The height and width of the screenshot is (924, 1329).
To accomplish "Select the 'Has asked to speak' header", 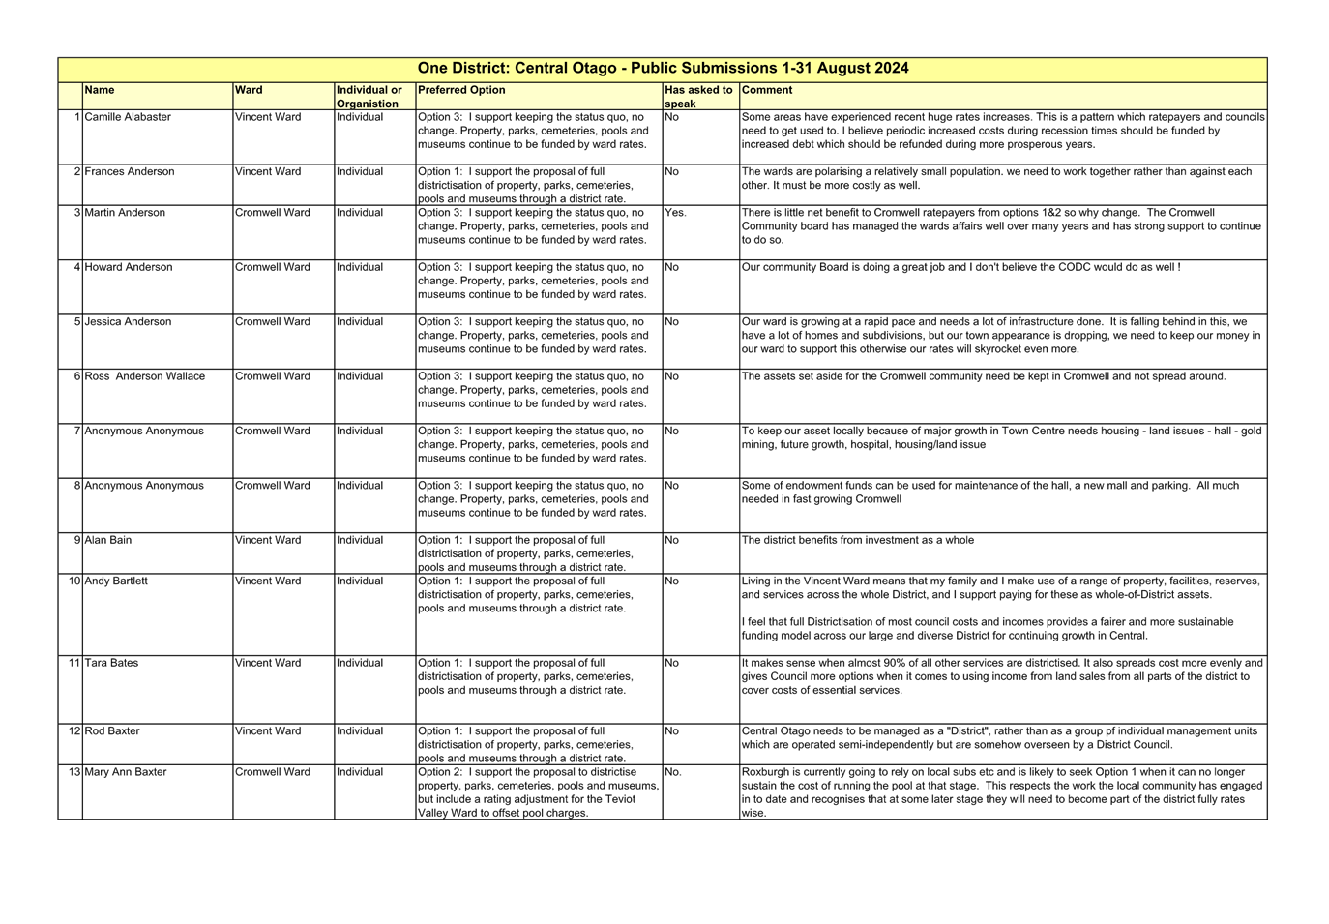I will (x=699, y=97).
